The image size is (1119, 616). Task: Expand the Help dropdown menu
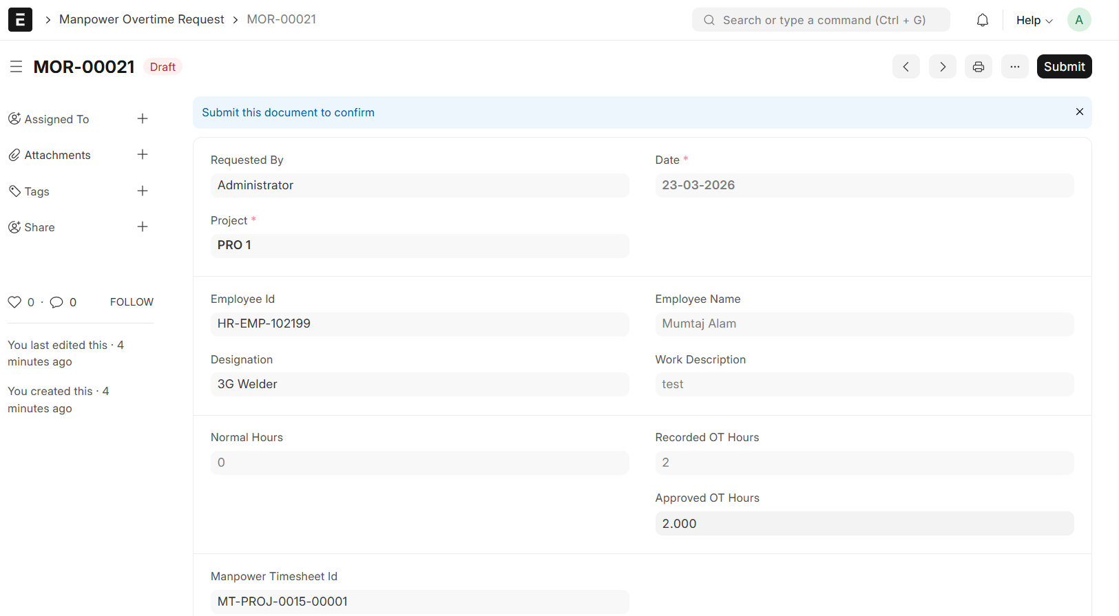point(1034,20)
